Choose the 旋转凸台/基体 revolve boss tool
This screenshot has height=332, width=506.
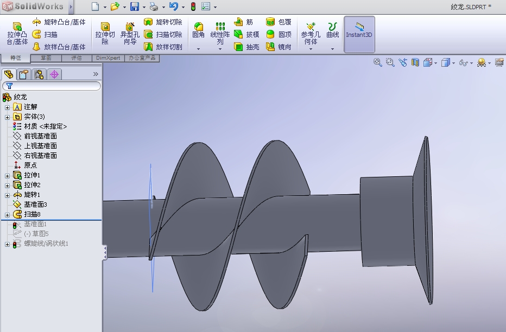tap(59, 22)
